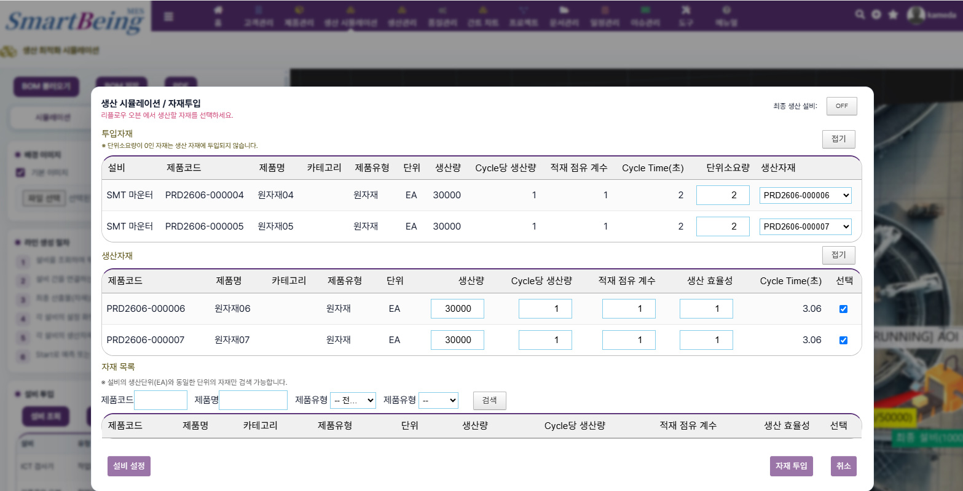Screen dimensions: 963x491
Task: Open the first 제품유형 filter dropdown
Action: (353, 400)
